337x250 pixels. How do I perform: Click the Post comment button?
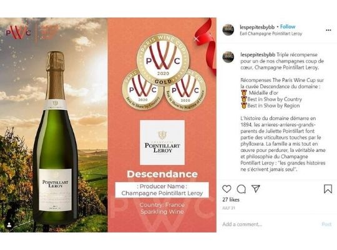(326, 224)
